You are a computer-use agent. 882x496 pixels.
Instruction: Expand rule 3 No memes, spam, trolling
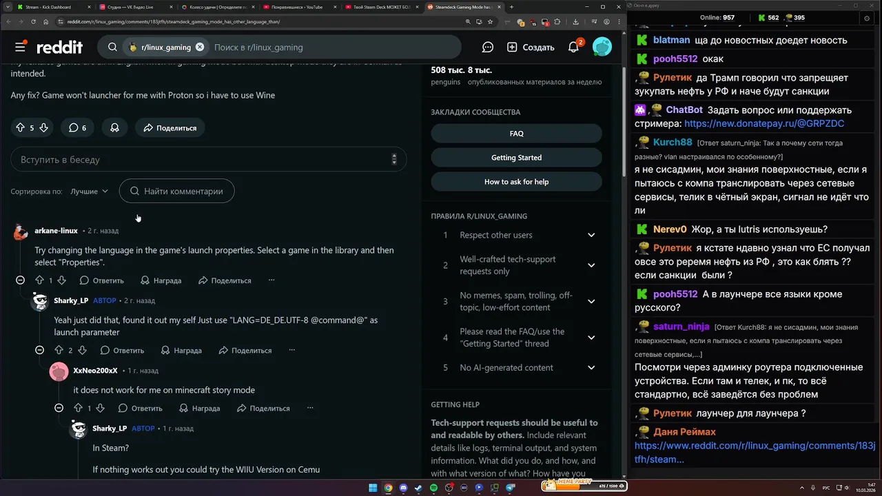pos(518,301)
